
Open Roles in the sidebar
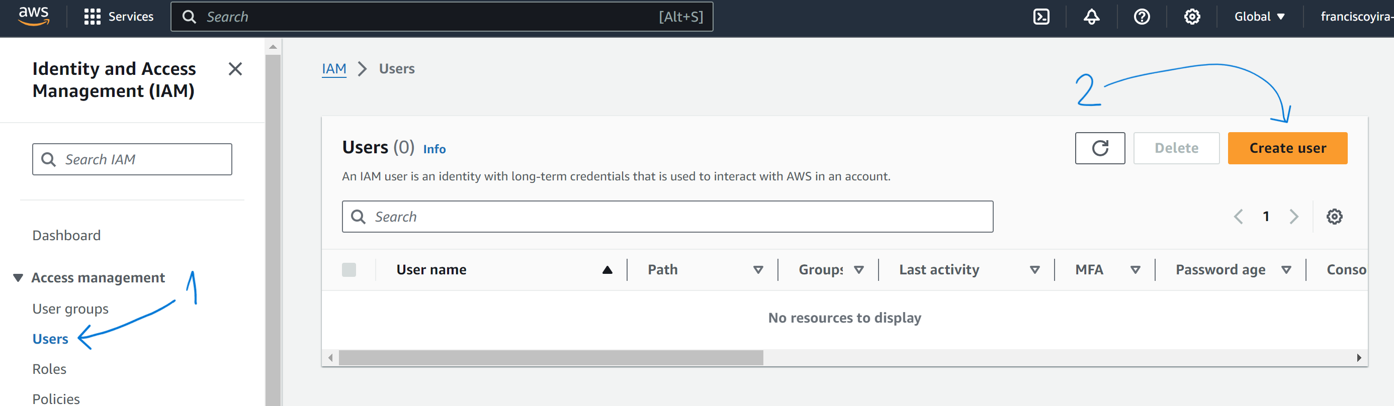(49, 369)
